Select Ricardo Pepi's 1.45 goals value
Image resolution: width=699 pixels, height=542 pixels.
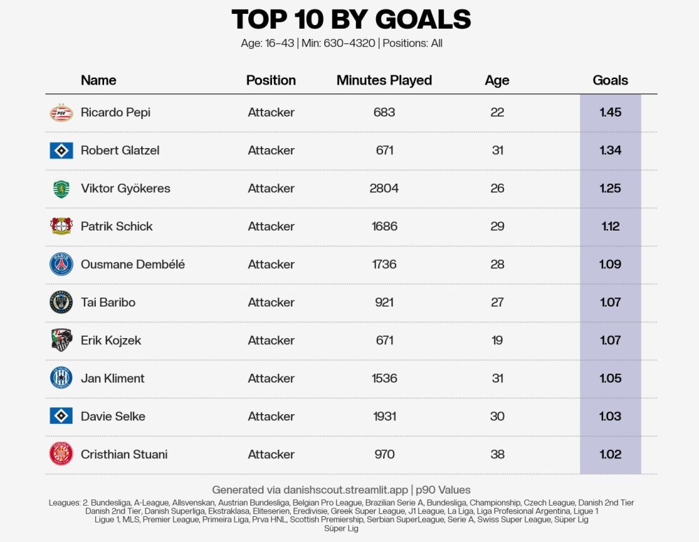point(610,112)
